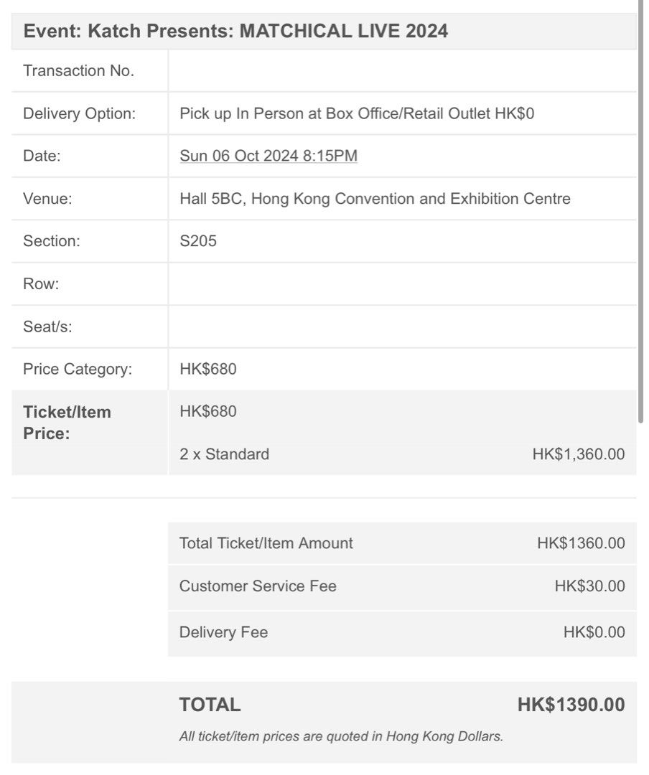Click the Hong Kong Dollars pricing note
This screenshot has width=649, height=775.
[341, 736]
